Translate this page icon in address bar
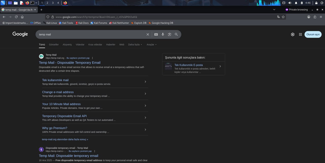Viewport: 325px width, 163px height. pos(278,17)
